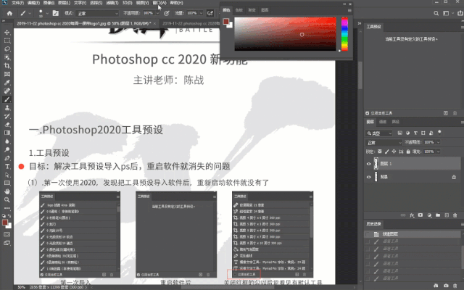Select the Rectangular Marquee tool
This screenshot has width=464, height=290.
click(x=7, y=41)
